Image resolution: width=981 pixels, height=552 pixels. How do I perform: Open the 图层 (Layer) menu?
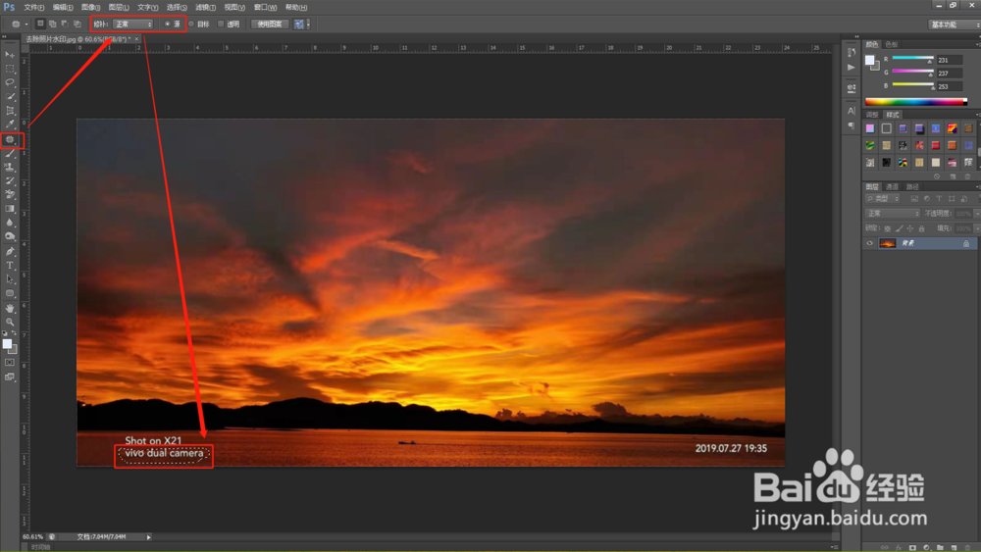[119, 8]
